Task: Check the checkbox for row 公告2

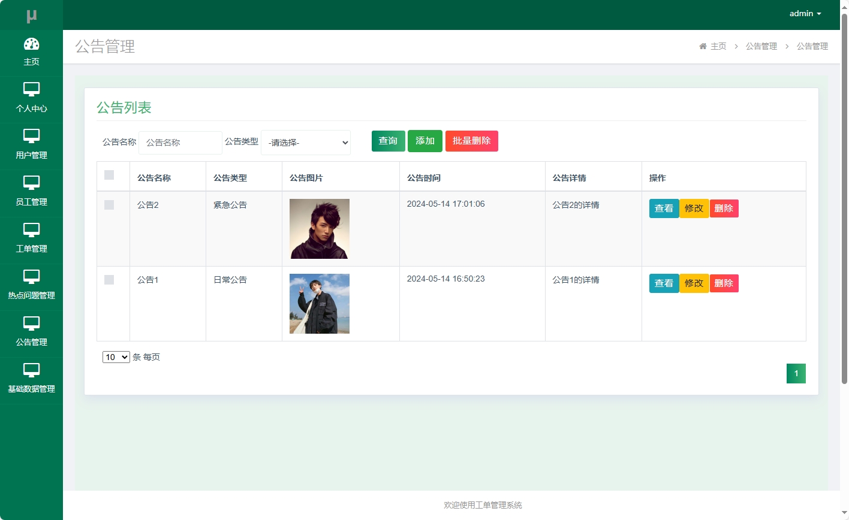Action: click(x=109, y=204)
